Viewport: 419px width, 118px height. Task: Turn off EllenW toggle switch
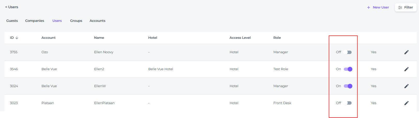348,86
